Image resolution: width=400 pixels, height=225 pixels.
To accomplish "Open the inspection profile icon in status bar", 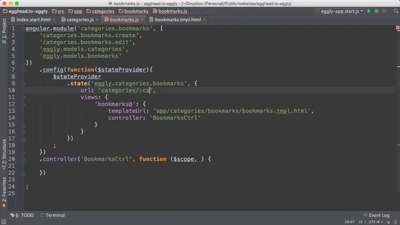I will click(396, 222).
